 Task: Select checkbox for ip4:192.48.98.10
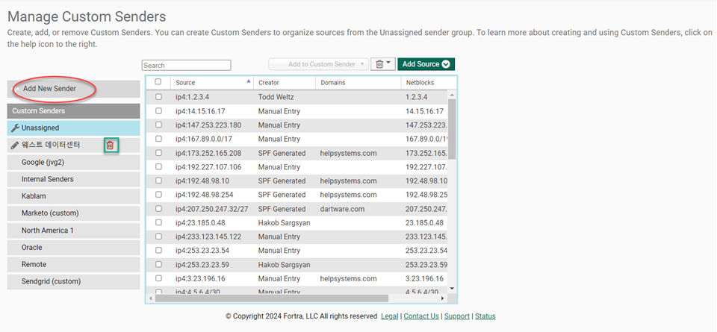point(158,181)
